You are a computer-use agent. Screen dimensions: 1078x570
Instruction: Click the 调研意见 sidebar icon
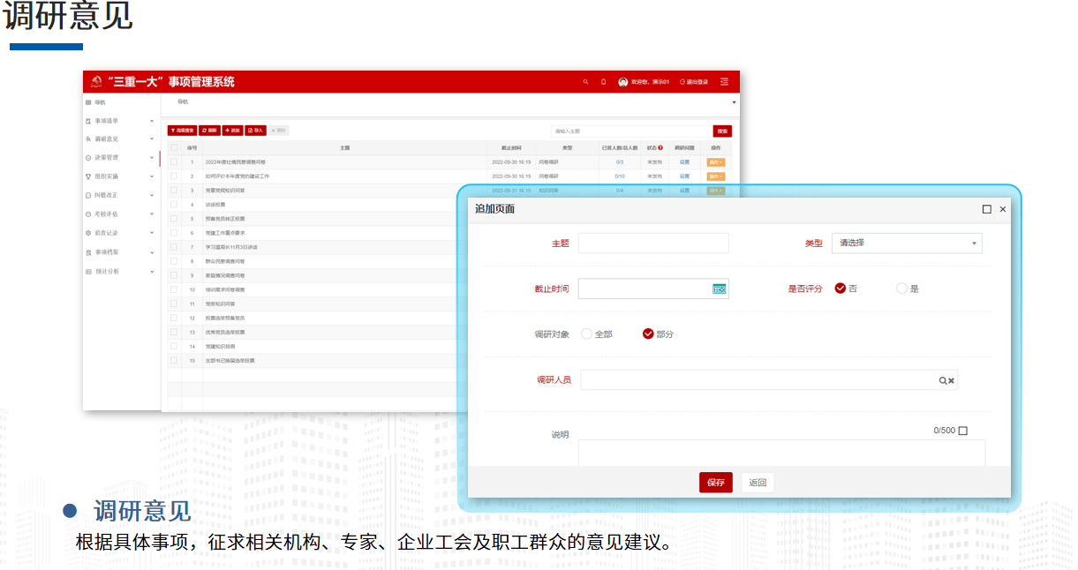[88, 139]
